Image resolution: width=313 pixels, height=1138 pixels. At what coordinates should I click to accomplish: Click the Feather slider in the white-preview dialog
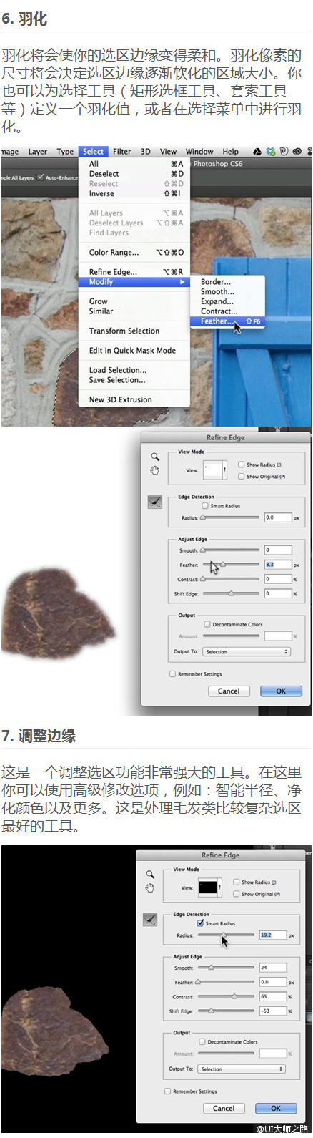coord(230,565)
